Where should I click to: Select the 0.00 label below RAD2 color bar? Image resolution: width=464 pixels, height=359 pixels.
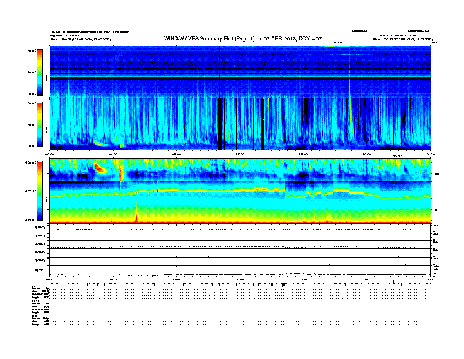[x=33, y=94]
